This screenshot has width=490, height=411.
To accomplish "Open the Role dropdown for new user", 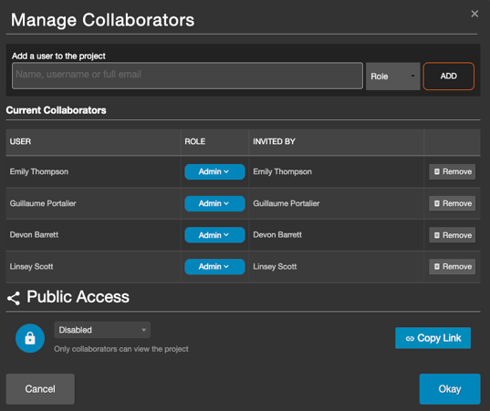I will (x=392, y=77).
